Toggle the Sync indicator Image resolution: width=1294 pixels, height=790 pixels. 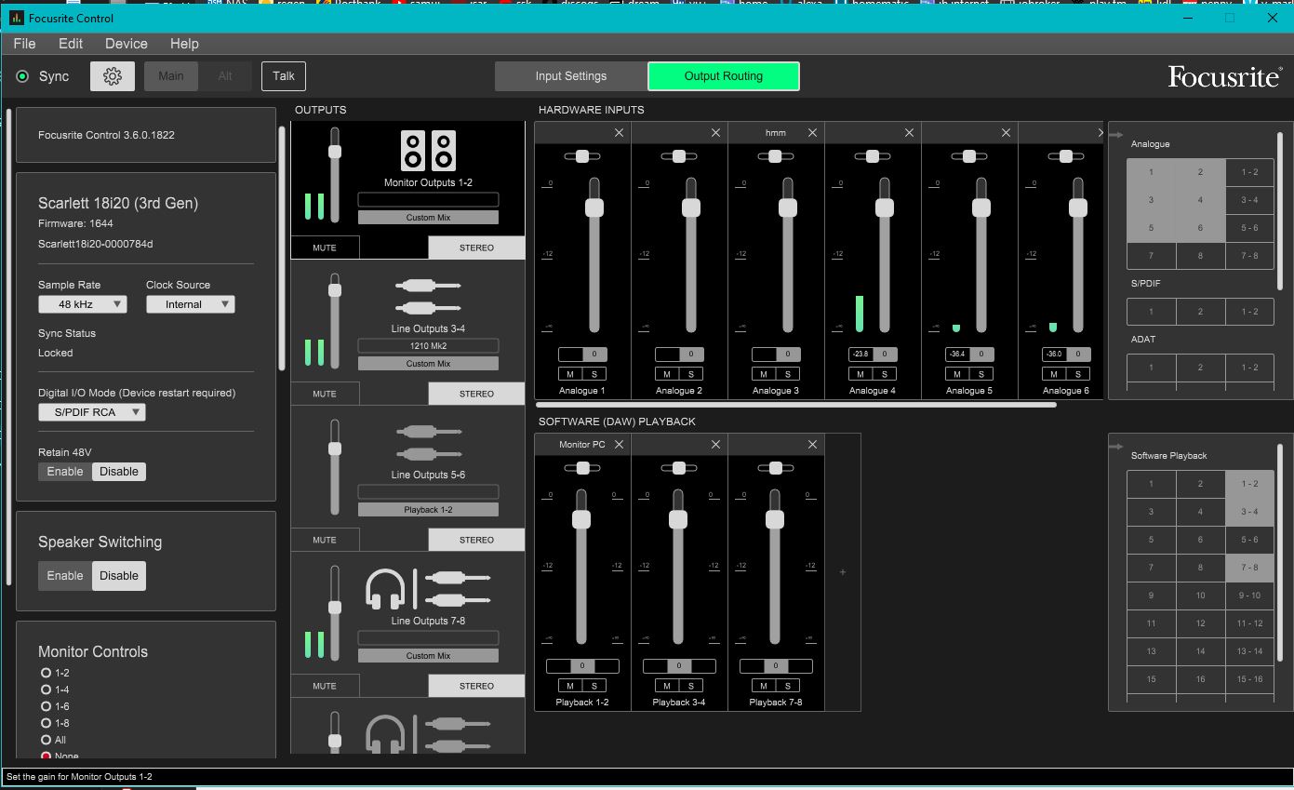pos(22,76)
